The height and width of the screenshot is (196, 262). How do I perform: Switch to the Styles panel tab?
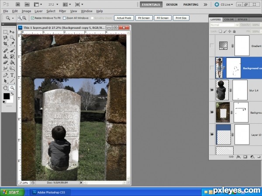[x=242, y=20]
